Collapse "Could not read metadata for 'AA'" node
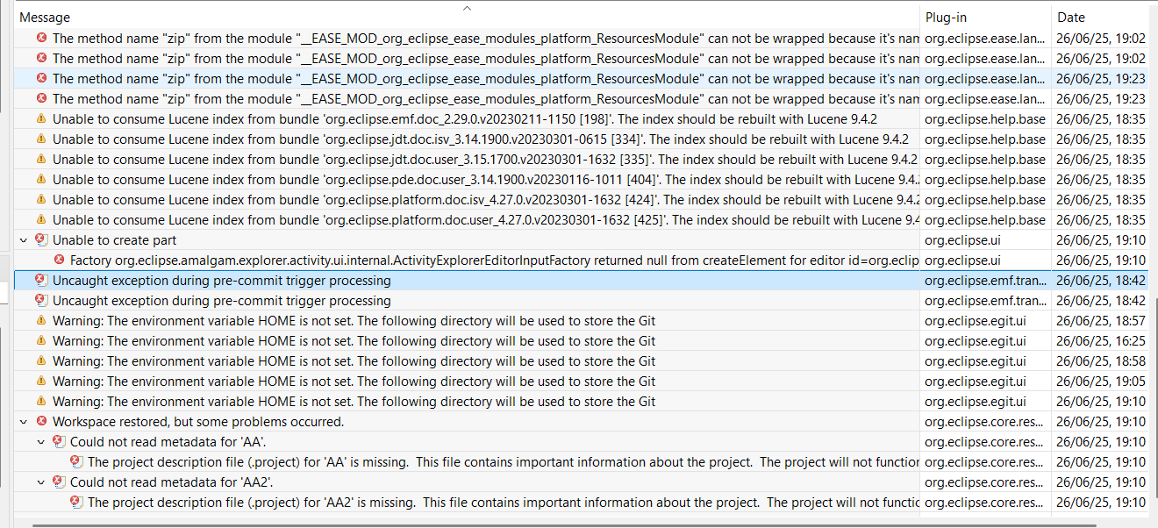The height and width of the screenshot is (528, 1158). 41,442
